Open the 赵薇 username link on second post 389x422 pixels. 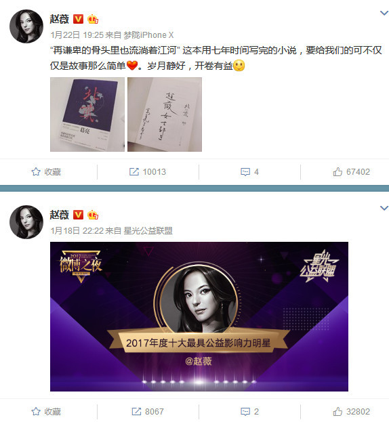tap(60, 215)
